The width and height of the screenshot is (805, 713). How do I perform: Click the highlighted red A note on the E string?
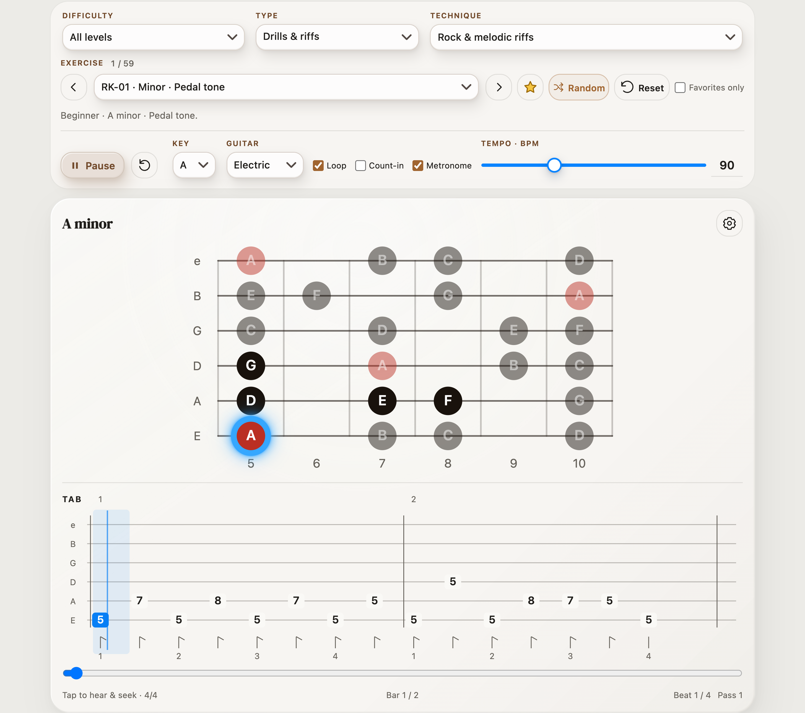pyautogui.click(x=251, y=436)
